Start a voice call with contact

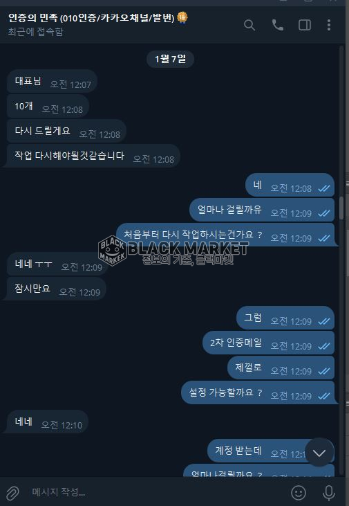(x=277, y=25)
